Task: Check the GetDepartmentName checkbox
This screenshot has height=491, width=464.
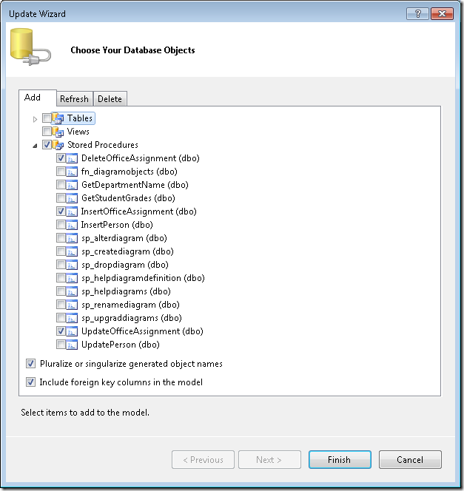Action: pyautogui.click(x=61, y=184)
